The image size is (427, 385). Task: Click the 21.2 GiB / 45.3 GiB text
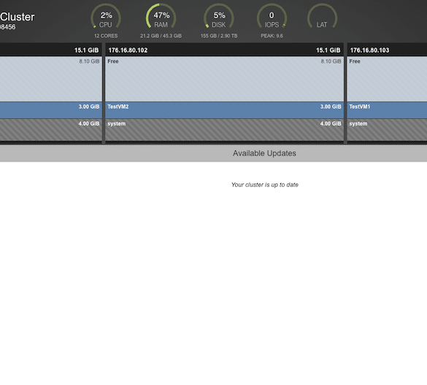161,36
